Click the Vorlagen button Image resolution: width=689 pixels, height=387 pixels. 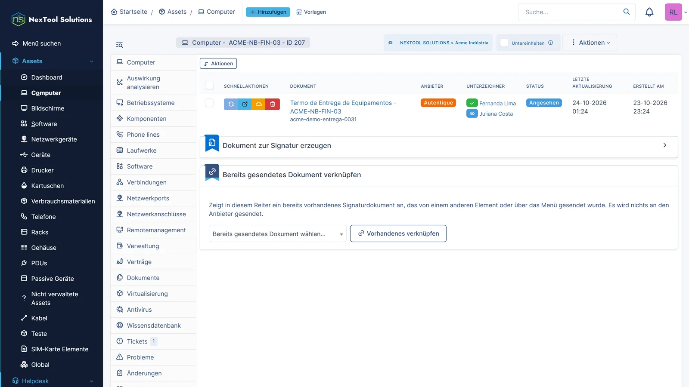click(x=311, y=12)
